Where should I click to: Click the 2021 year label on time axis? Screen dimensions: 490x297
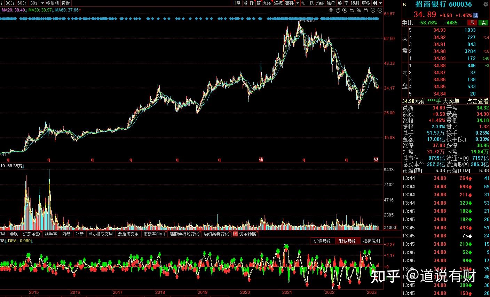[x=287, y=292]
